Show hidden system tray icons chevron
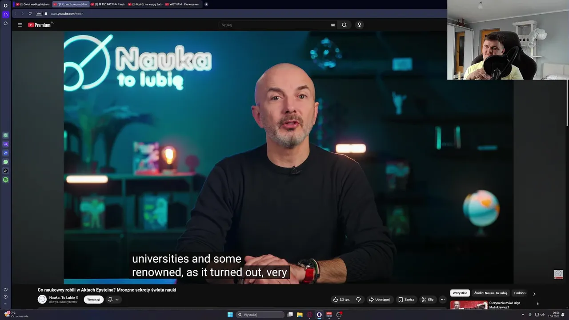 [x=523, y=315]
